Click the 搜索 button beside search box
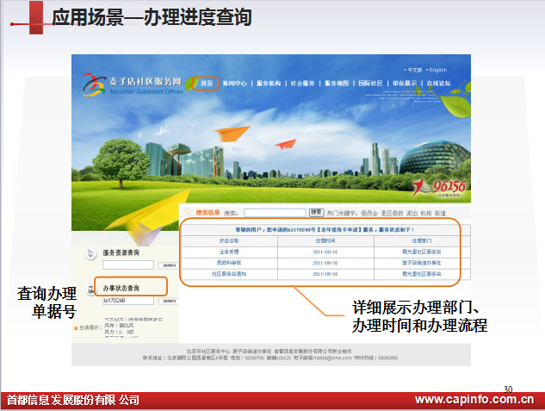Screen dimensions: 545x411 point(316,212)
